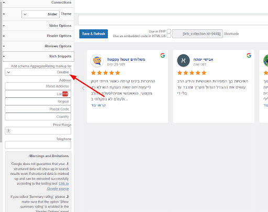Click the dark circular reviewer avatar
The width and height of the screenshot is (268, 212).
pyautogui.click(x=183, y=61)
